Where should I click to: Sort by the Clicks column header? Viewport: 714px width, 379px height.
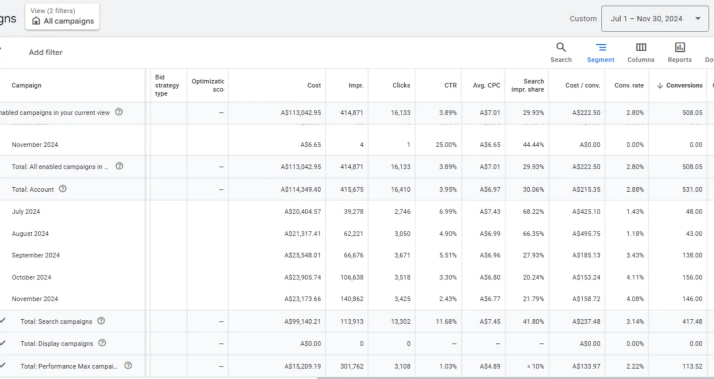[401, 85]
